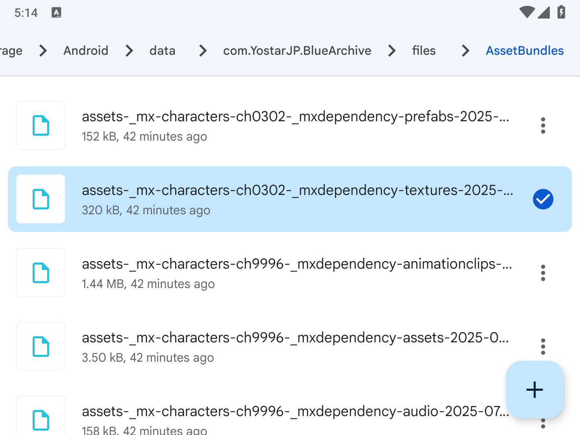
Task: Click '152 kB, 42 minutes ago' detail
Action: tap(144, 137)
